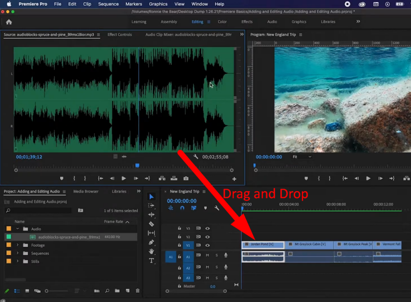
Task: Expand the Footage folder
Action: tap(18, 245)
